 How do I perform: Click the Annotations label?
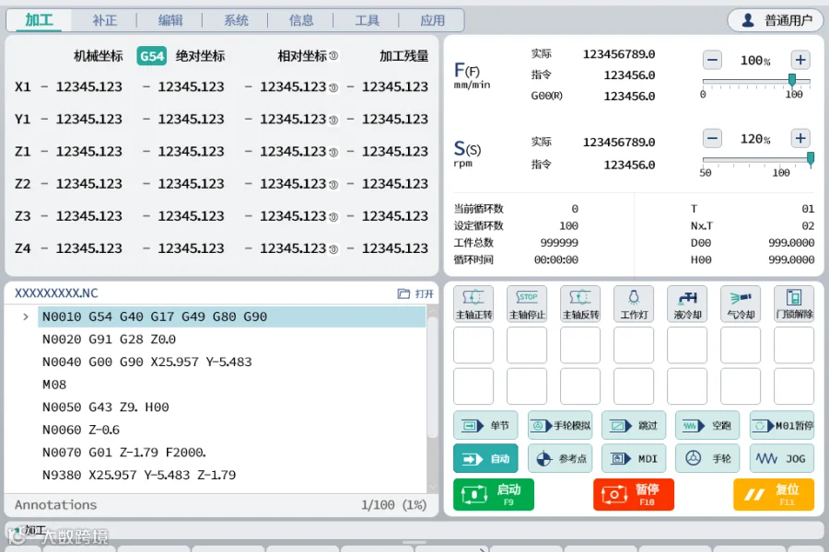click(x=55, y=505)
